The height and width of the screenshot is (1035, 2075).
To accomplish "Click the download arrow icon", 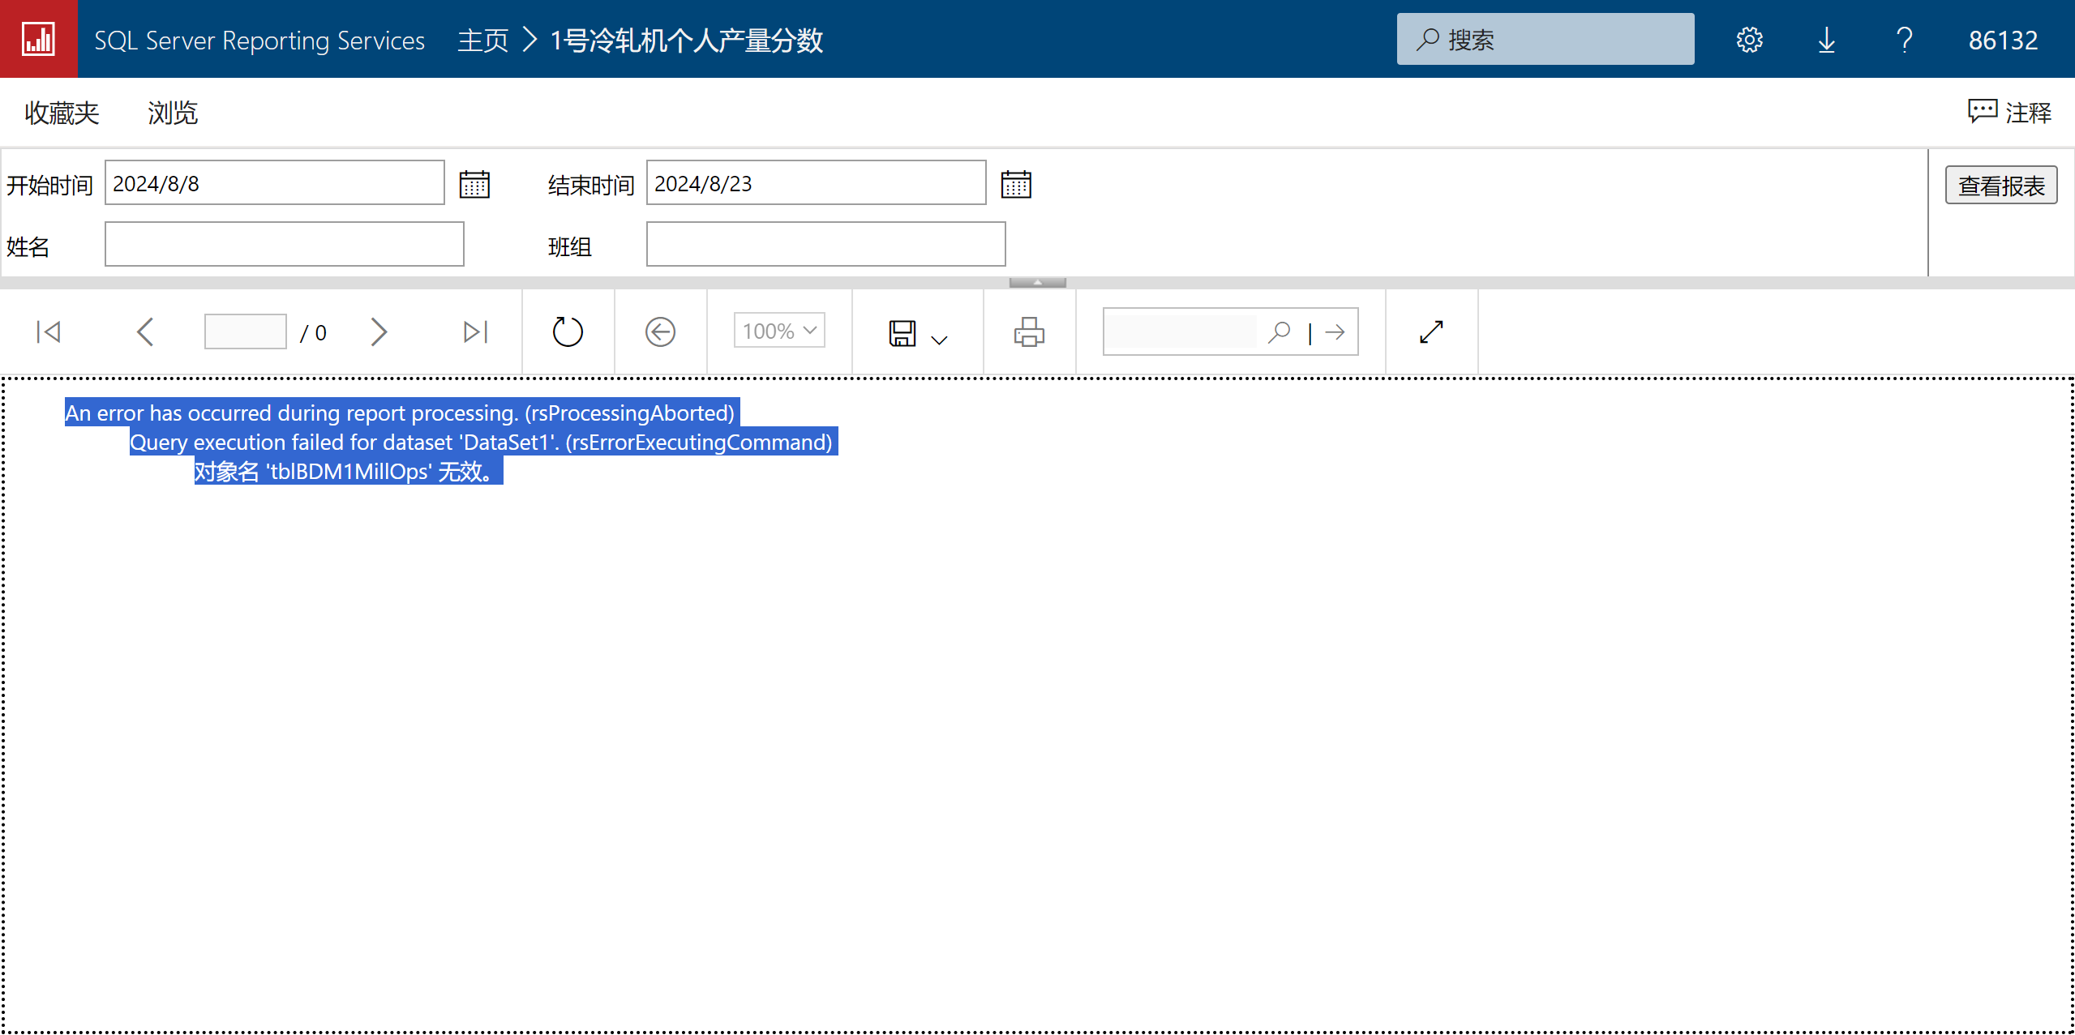I will tap(1826, 40).
